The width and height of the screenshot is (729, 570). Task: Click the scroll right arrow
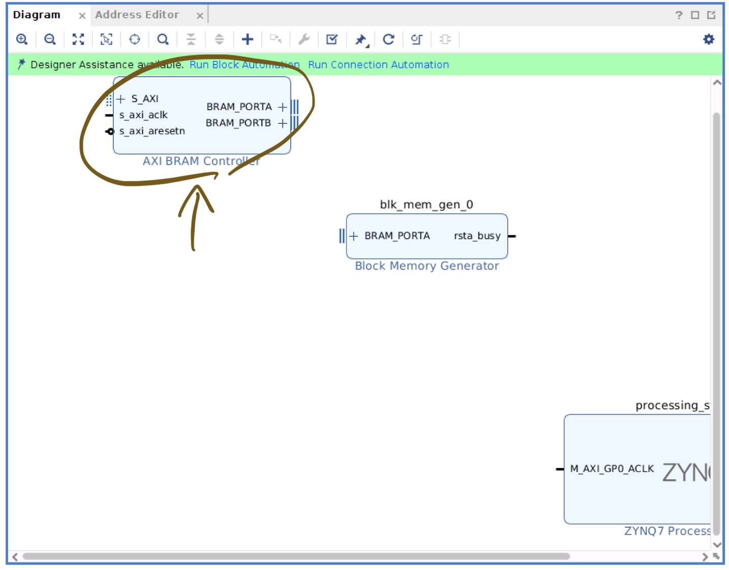coord(705,557)
